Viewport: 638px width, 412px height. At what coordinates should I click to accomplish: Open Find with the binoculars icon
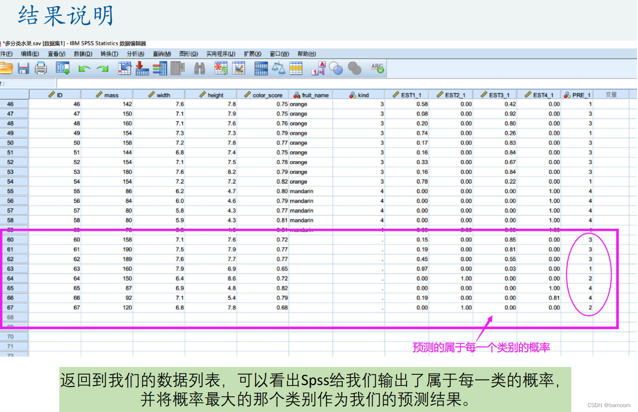(200, 68)
